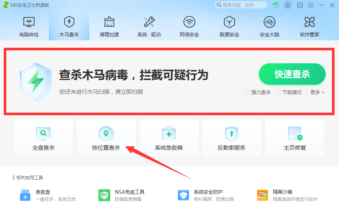Click the 隔离沙箱 text label
339x213 pixels.
[x=283, y=192]
